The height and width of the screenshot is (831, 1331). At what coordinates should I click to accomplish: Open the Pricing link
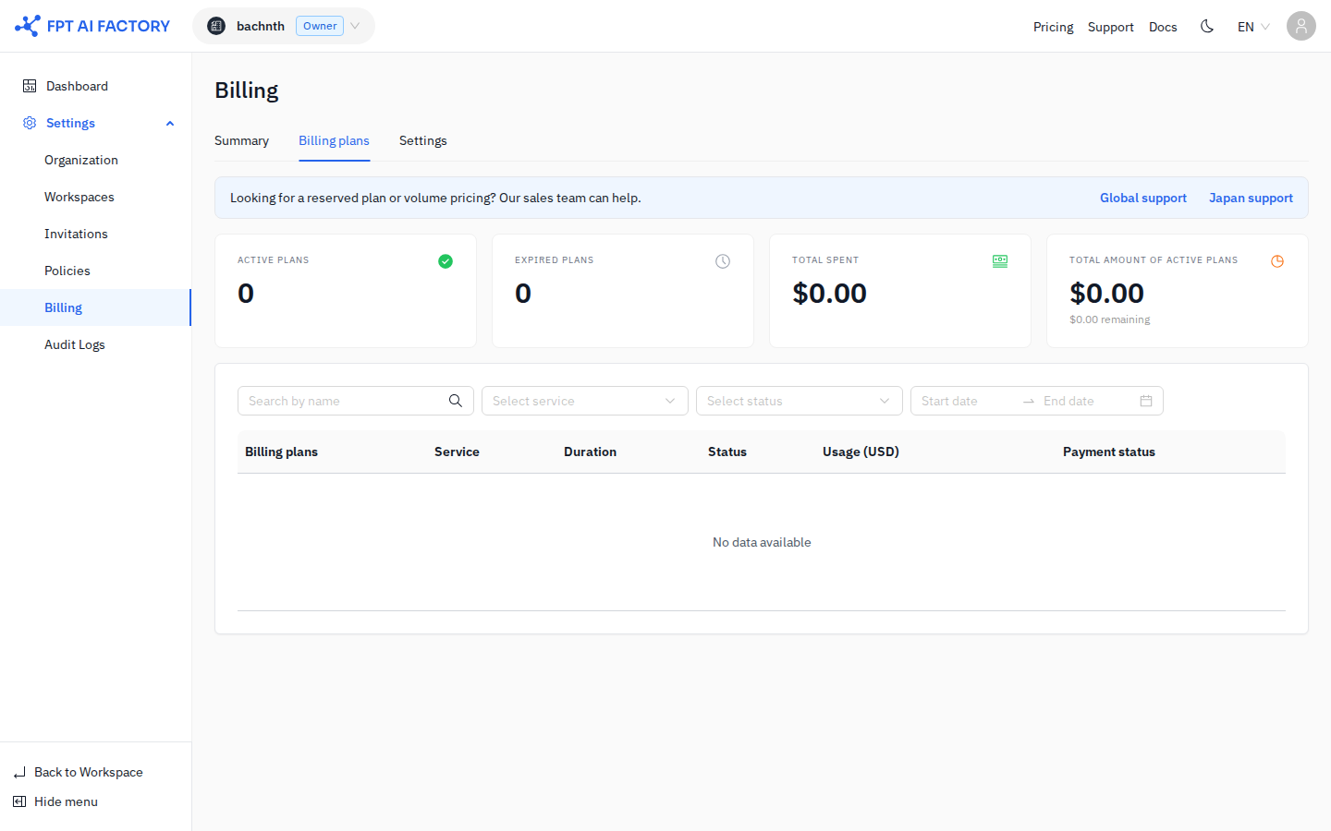click(x=1053, y=27)
